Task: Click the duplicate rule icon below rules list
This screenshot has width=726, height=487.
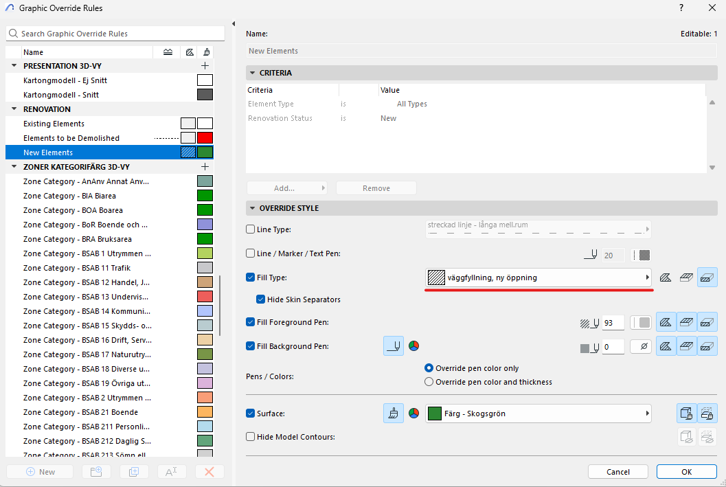Action: (x=134, y=472)
